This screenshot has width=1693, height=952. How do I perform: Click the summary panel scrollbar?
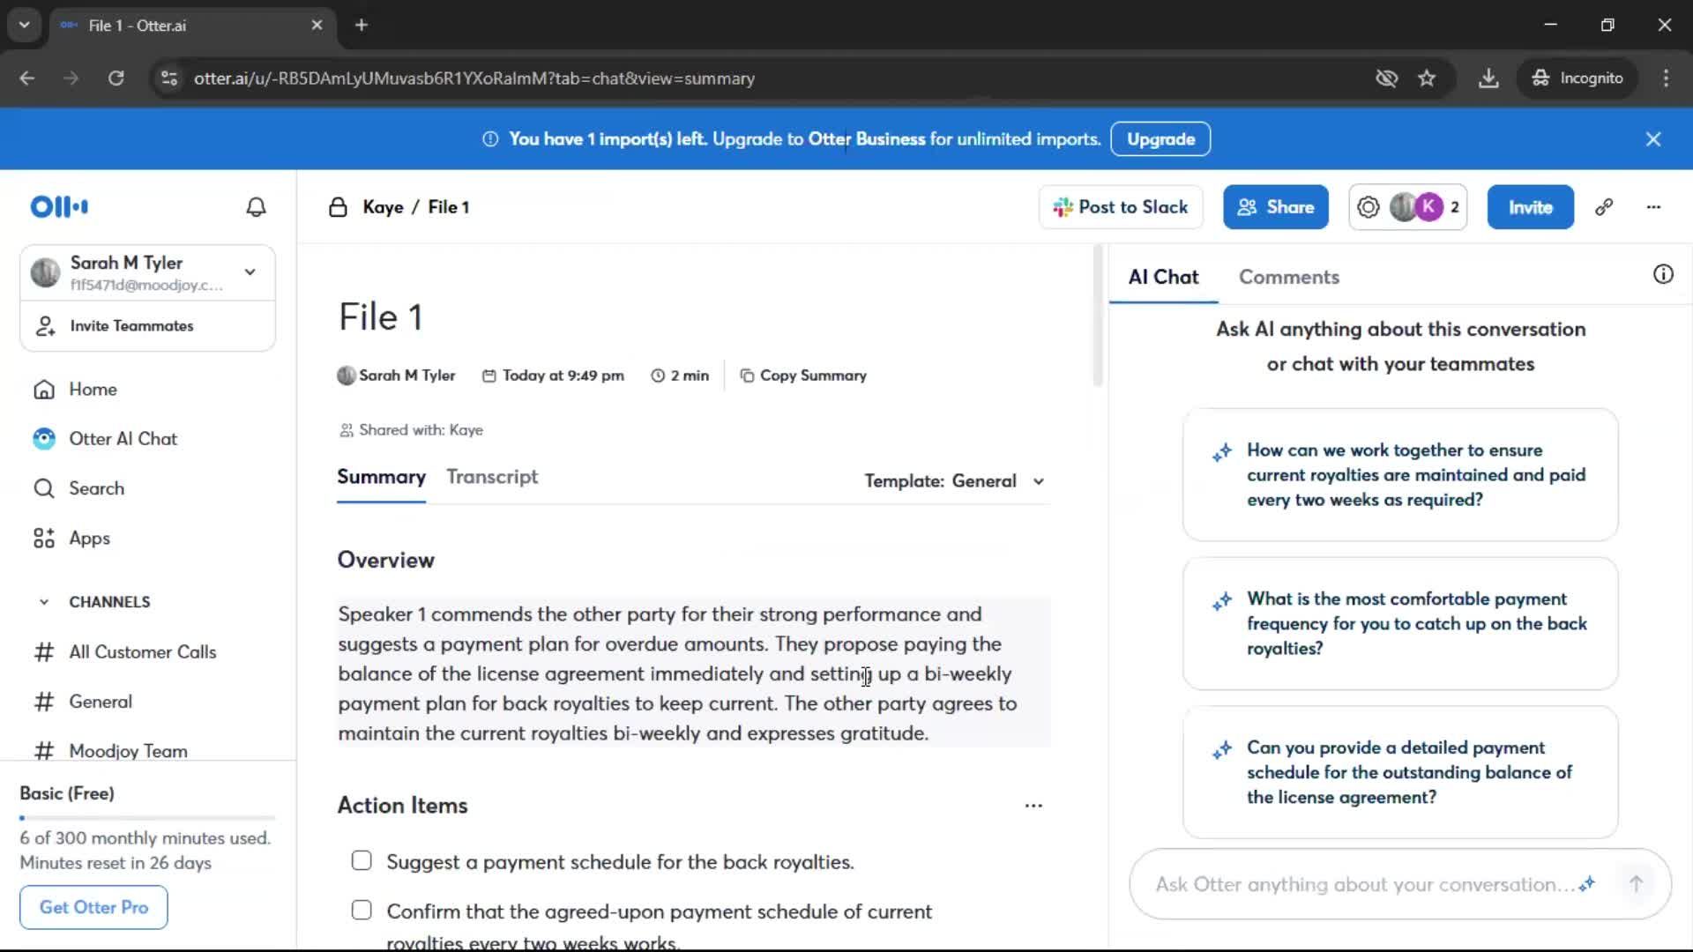[1098, 316]
